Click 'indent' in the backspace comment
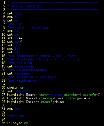This screenshot has width=104, height=126. (x=45, y=56)
